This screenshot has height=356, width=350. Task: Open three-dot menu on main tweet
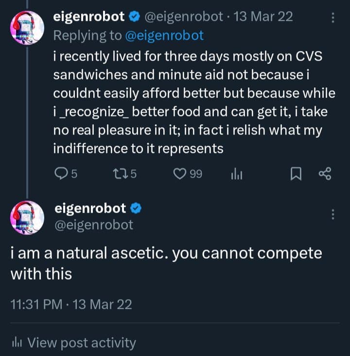click(333, 214)
